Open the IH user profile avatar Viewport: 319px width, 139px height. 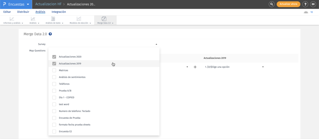click(313, 4)
